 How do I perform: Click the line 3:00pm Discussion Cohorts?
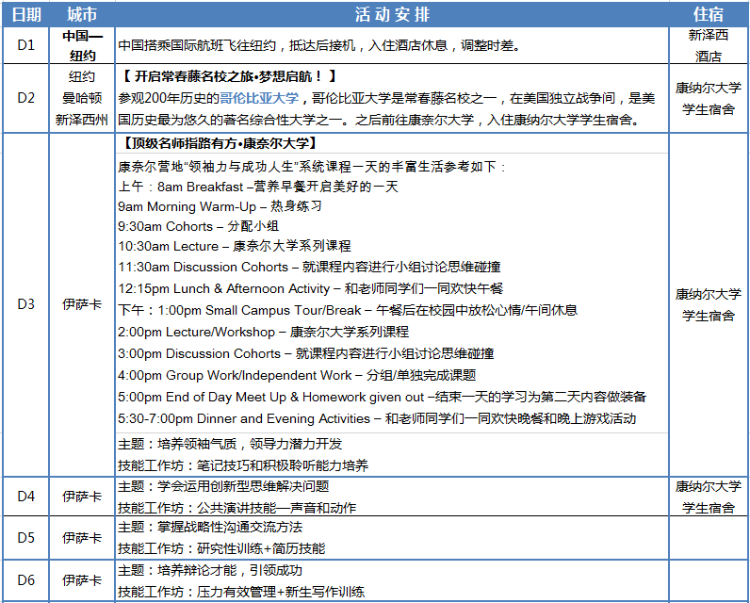[x=306, y=353]
